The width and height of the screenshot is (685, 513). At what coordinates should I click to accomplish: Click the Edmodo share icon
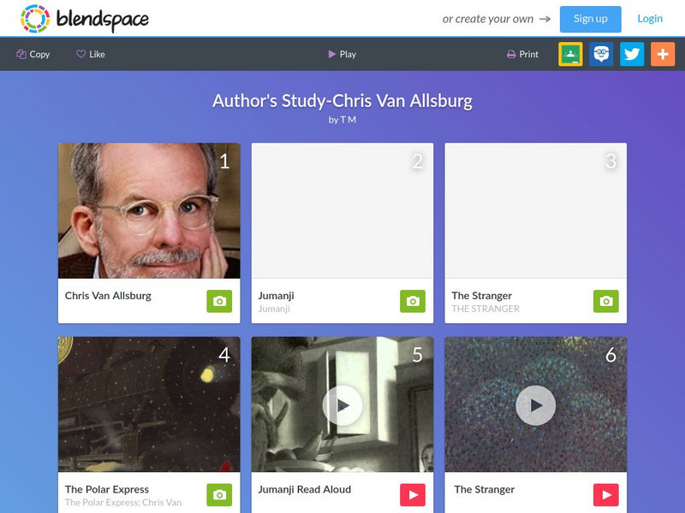601,54
